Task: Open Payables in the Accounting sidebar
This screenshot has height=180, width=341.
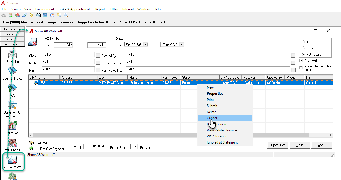Action: (x=13, y=56)
